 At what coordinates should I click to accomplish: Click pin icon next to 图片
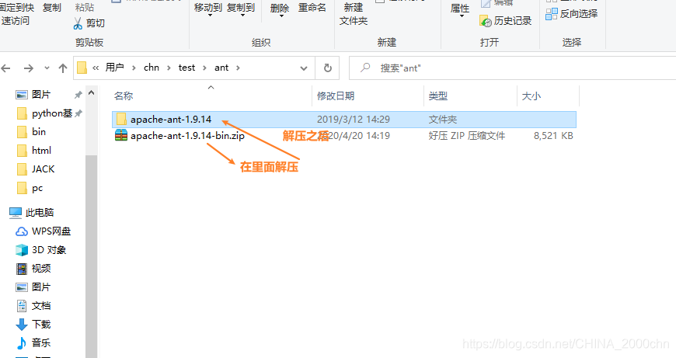(78, 94)
